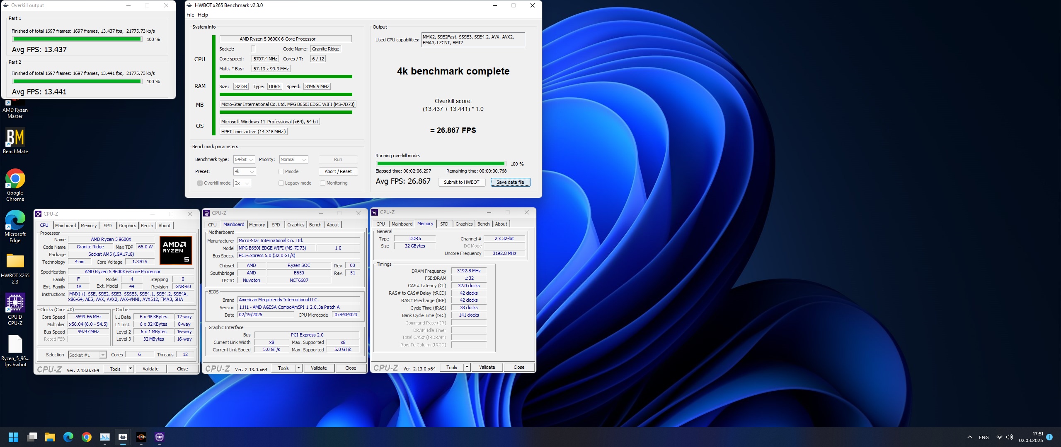Viewport: 1061px width, 447px height.
Task: Open Task View from the taskbar
Action: (32, 437)
